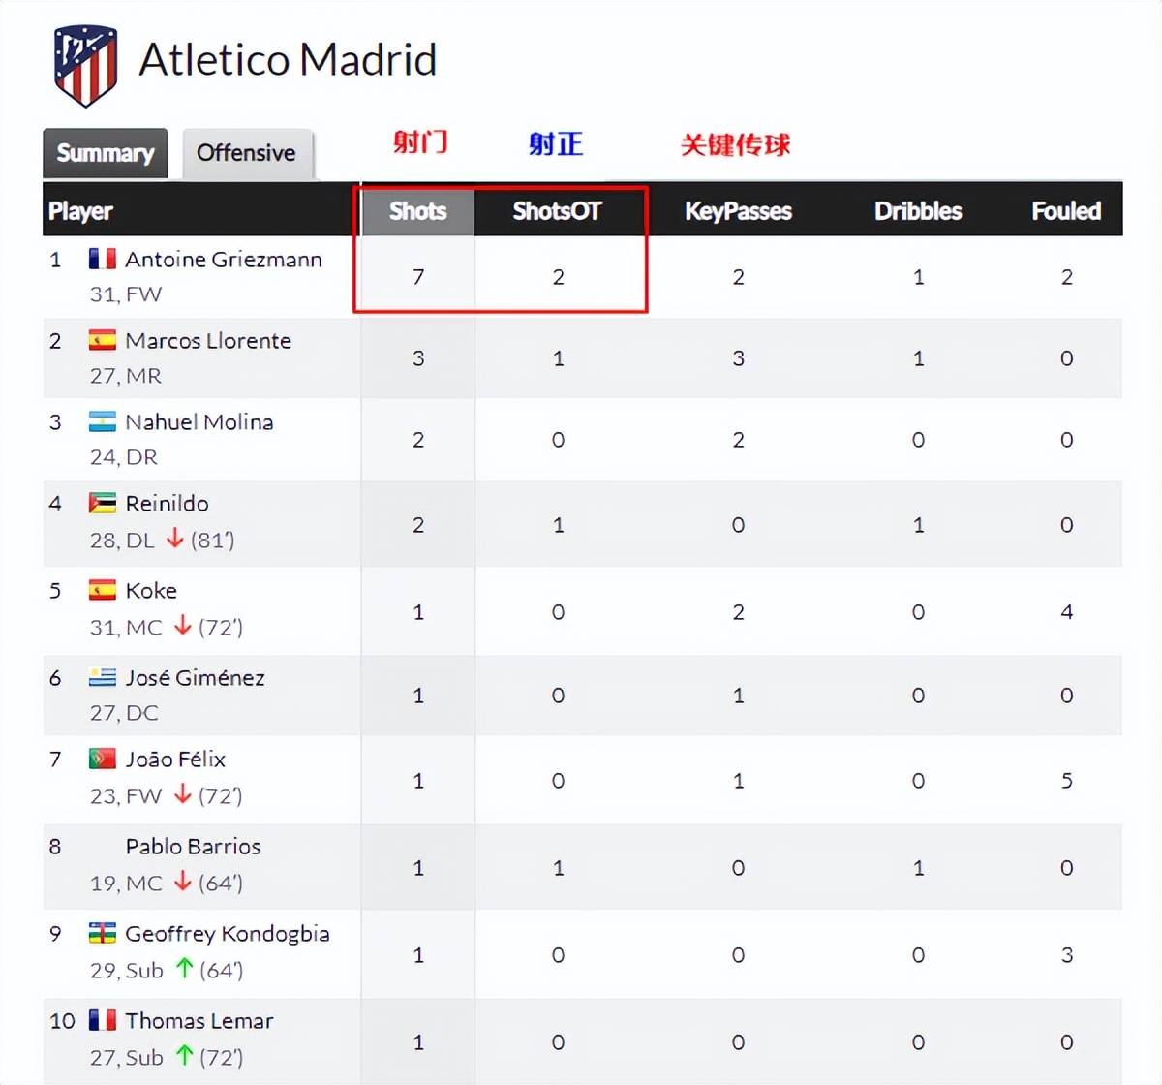Click the red substitution arrow for Koke
Viewport: 1162px width, 1085px height.
[182, 626]
